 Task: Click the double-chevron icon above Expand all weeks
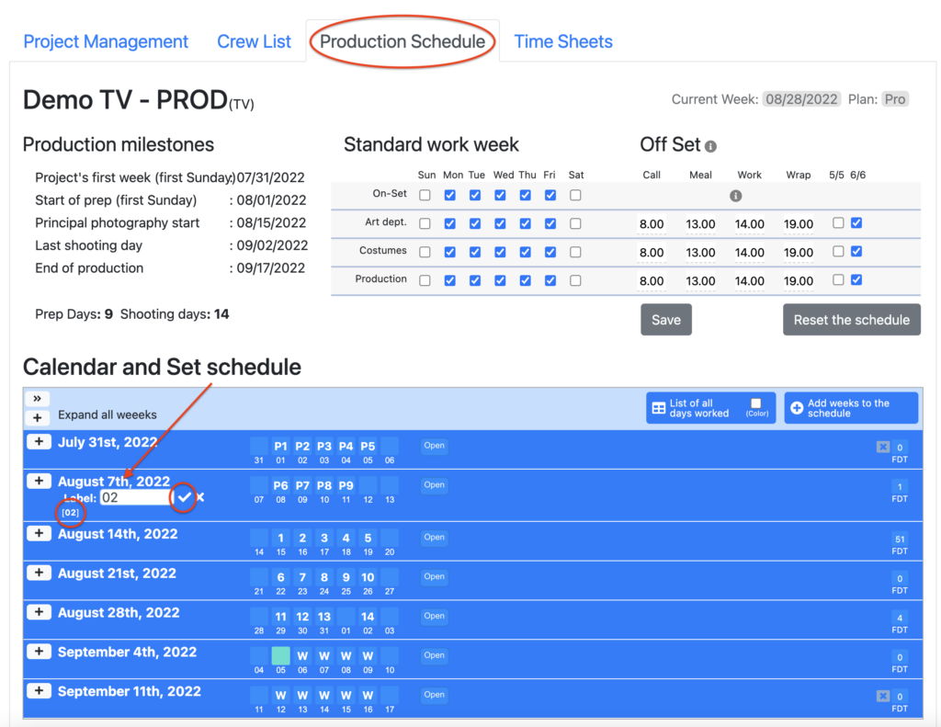tap(38, 399)
